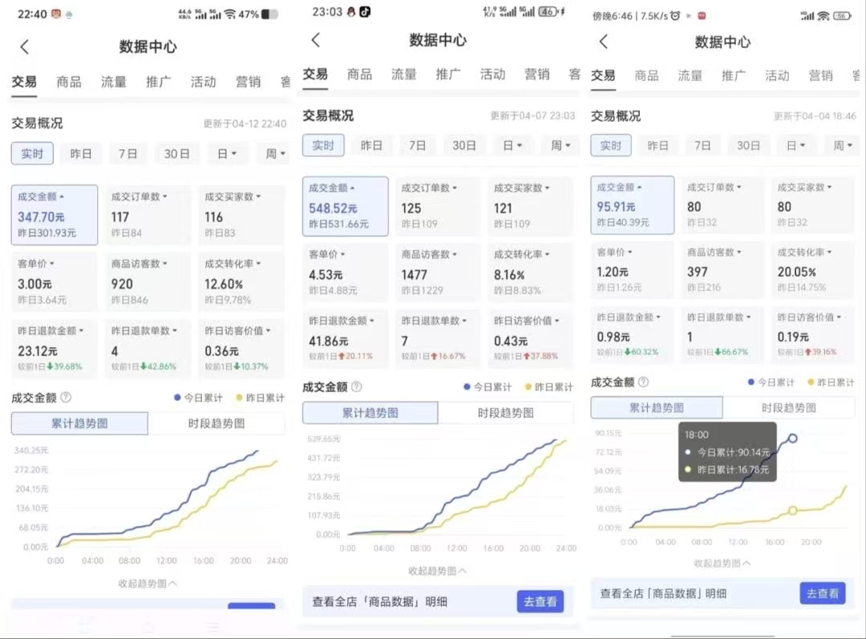Viewport: 866px width, 639px height.
Task: Tap the 18:00 chart tooltip
Action: pos(727,451)
